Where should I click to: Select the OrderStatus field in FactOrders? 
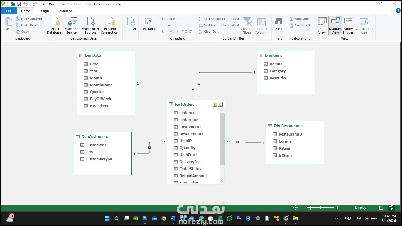190,169
